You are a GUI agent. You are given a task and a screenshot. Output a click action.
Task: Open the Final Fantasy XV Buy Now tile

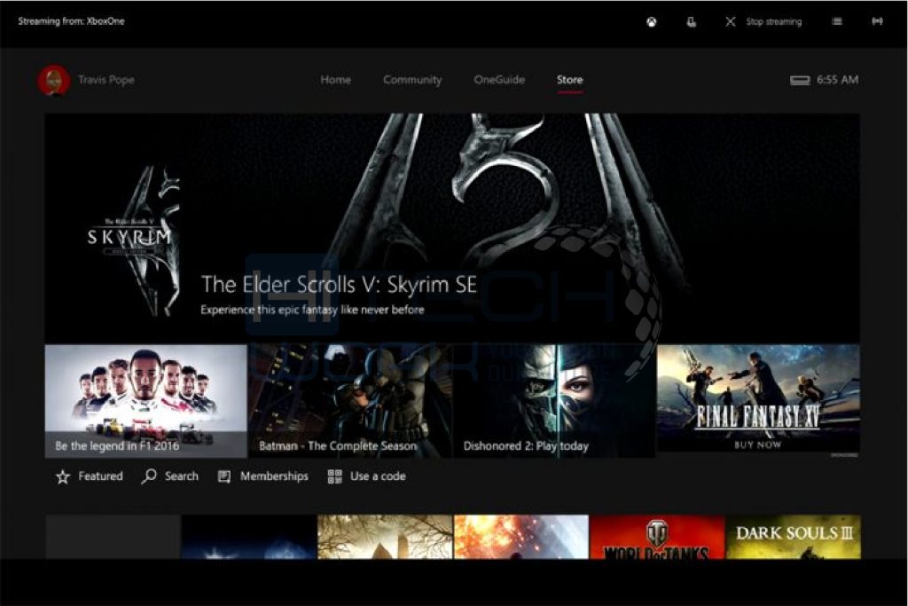click(758, 398)
